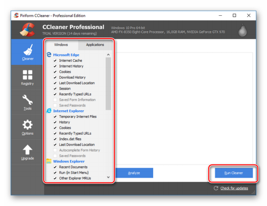Click the "Windows 10 Pro 64-bit" text
Viewport: 267px width, 206px height.
(x=128, y=28)
